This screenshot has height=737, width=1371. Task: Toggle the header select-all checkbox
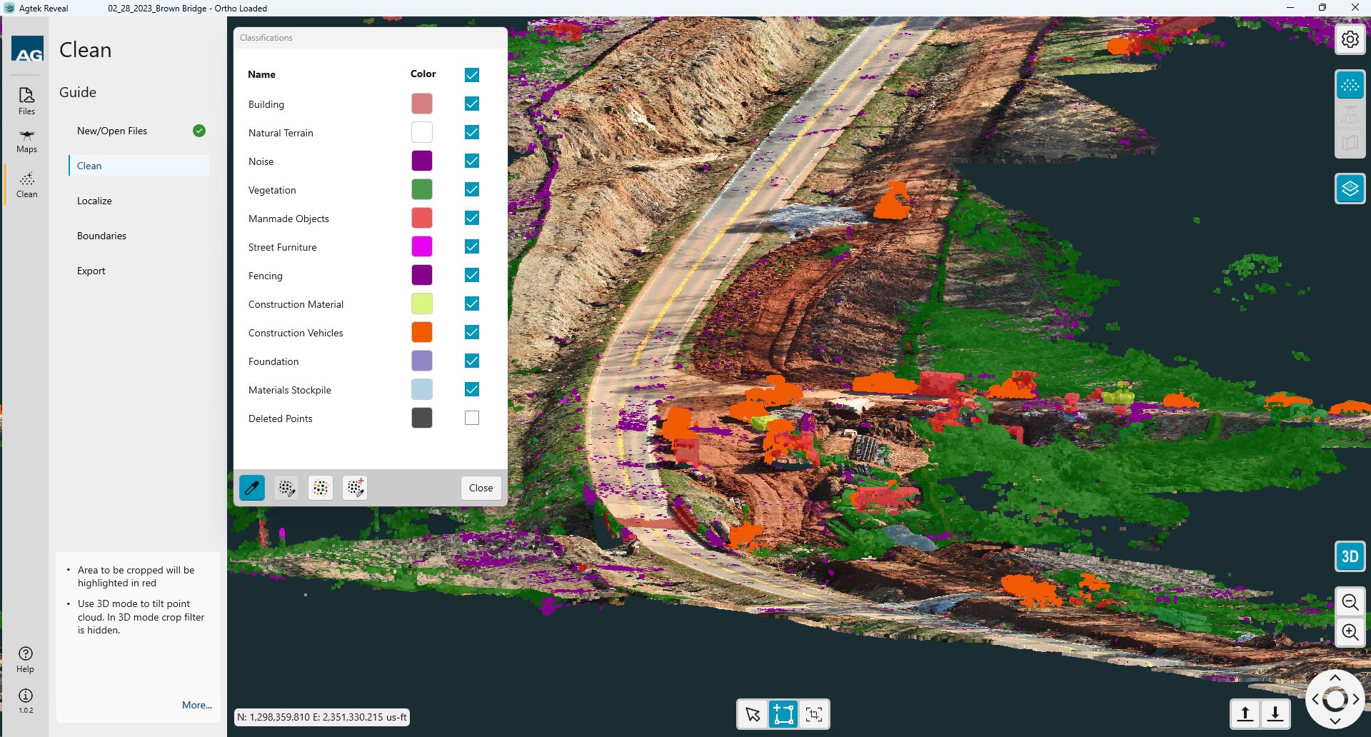472,75
